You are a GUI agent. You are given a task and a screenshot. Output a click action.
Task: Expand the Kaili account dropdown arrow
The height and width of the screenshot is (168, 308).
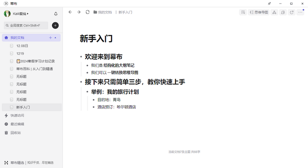[x=28, y=14]
